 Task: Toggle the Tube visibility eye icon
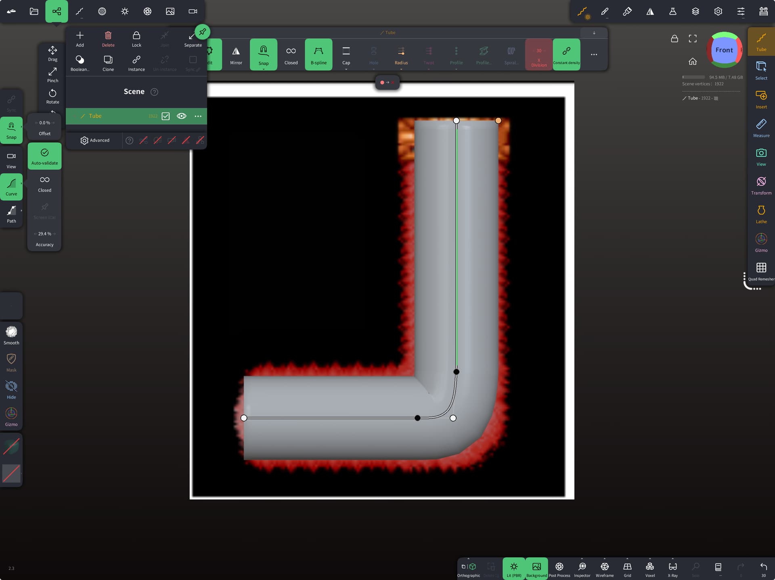[x=182, y=116]
